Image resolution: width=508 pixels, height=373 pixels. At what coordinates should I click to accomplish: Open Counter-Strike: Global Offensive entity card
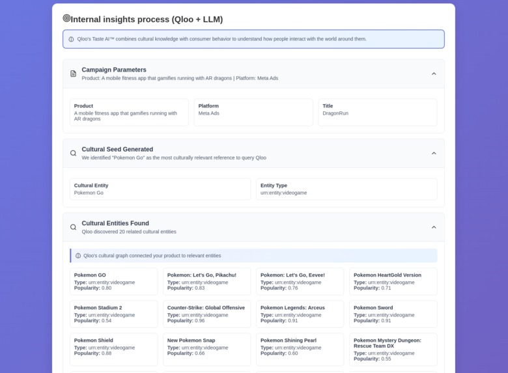coord(206,314)
